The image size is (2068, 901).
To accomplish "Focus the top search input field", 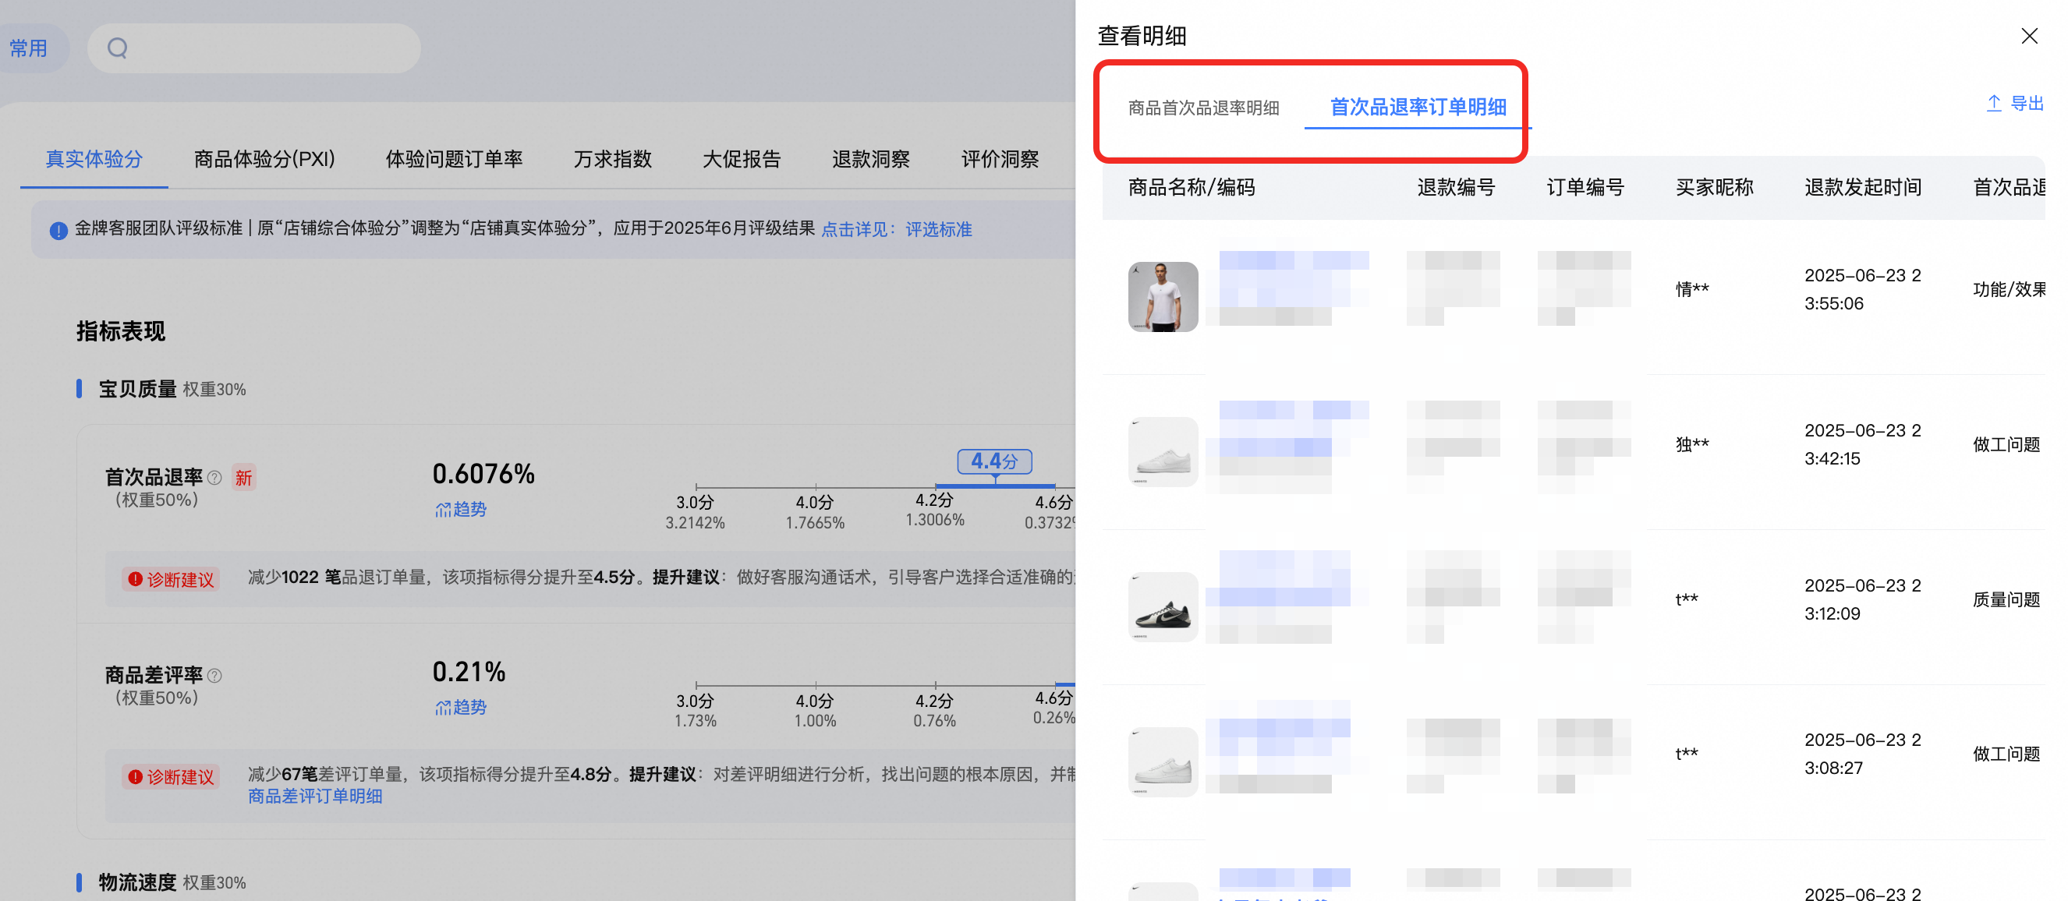I will (253, 48).
